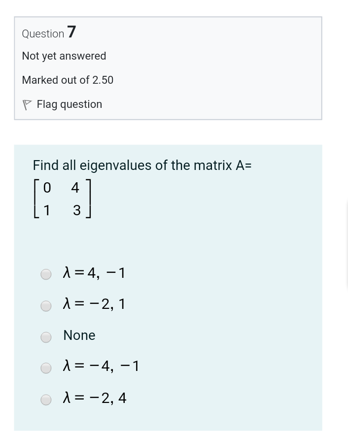Select answer λ = −2, 1
Screen dimensions: 348x433
[45, 305]
